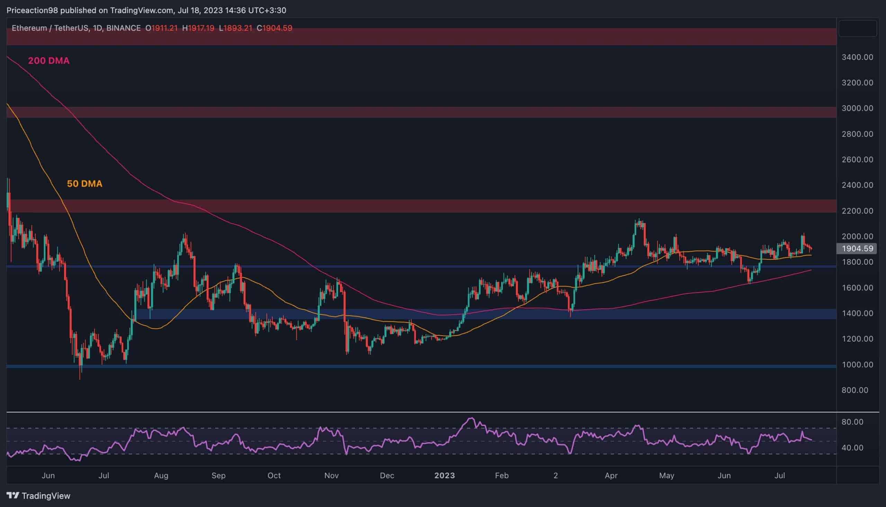
Task: Click the 2200.00 price axis label
Action: click(x=858, y=211)
